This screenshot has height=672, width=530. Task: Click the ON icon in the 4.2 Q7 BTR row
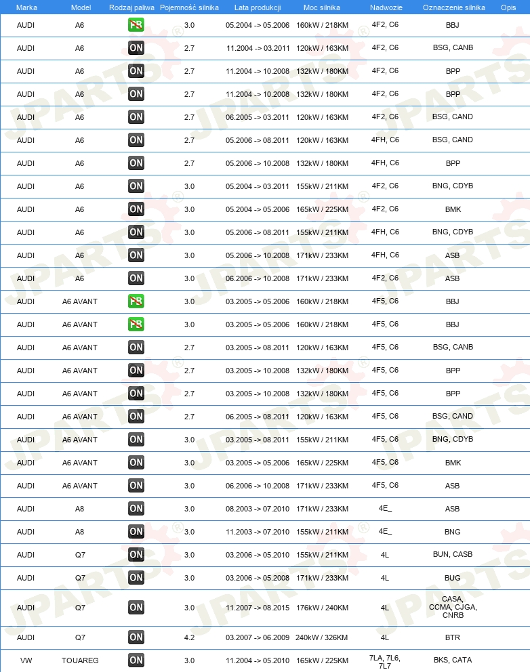pos(136,637)
